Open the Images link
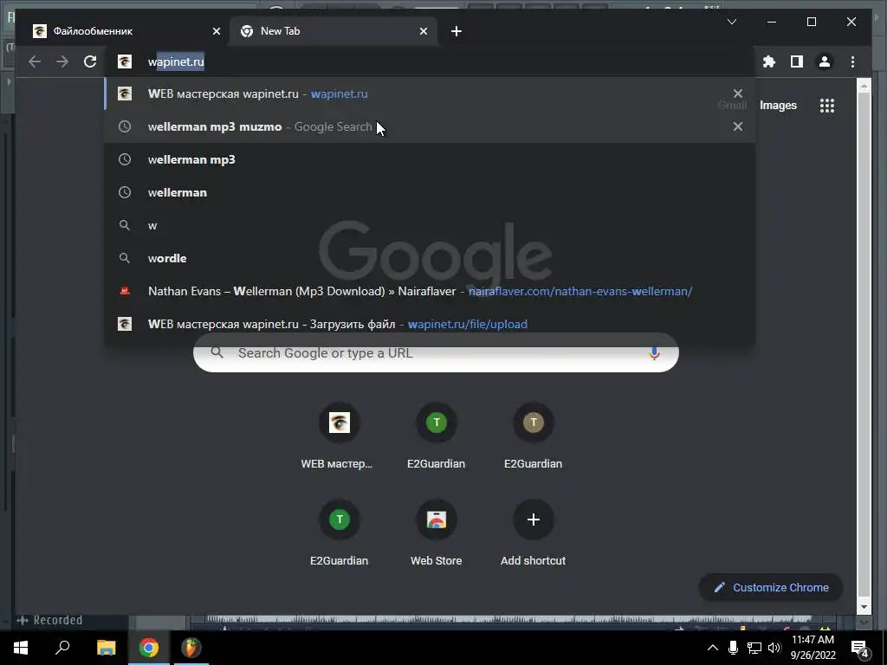887x665 pixels. tap(778, 105)
